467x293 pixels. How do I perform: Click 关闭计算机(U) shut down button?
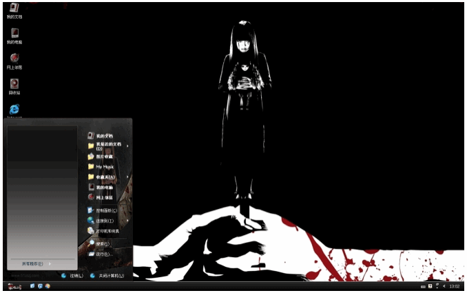coord(107,276)
